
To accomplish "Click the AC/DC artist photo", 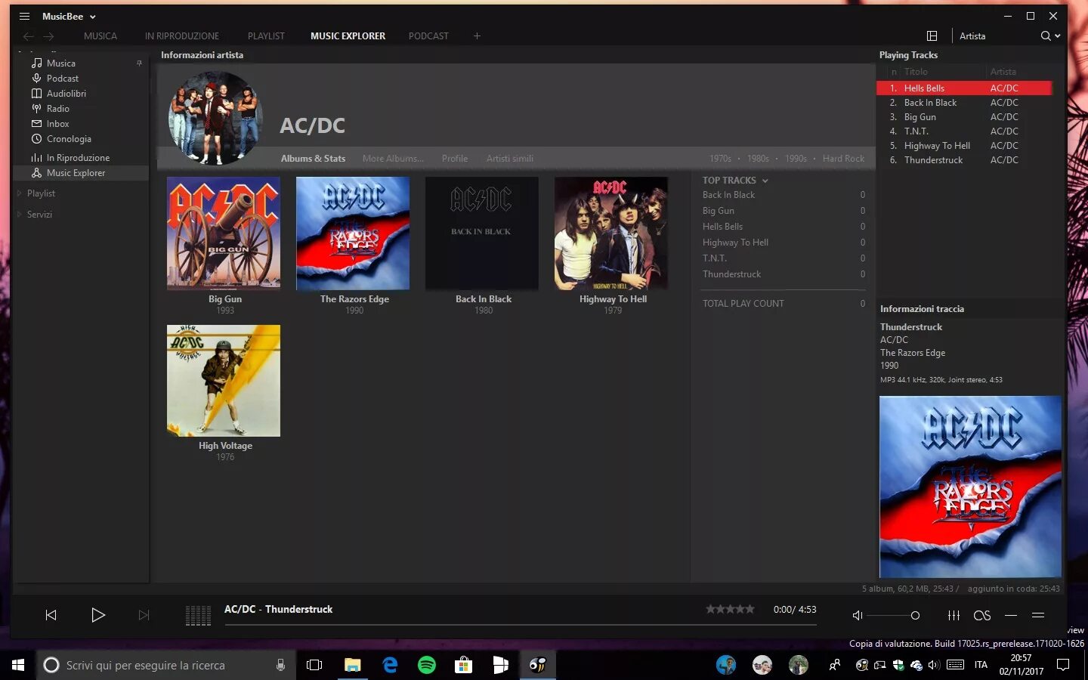I will 216,118.
